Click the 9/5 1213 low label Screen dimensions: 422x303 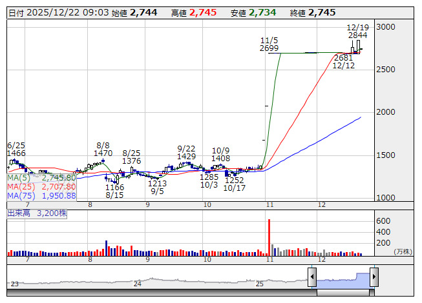[157, 188]
